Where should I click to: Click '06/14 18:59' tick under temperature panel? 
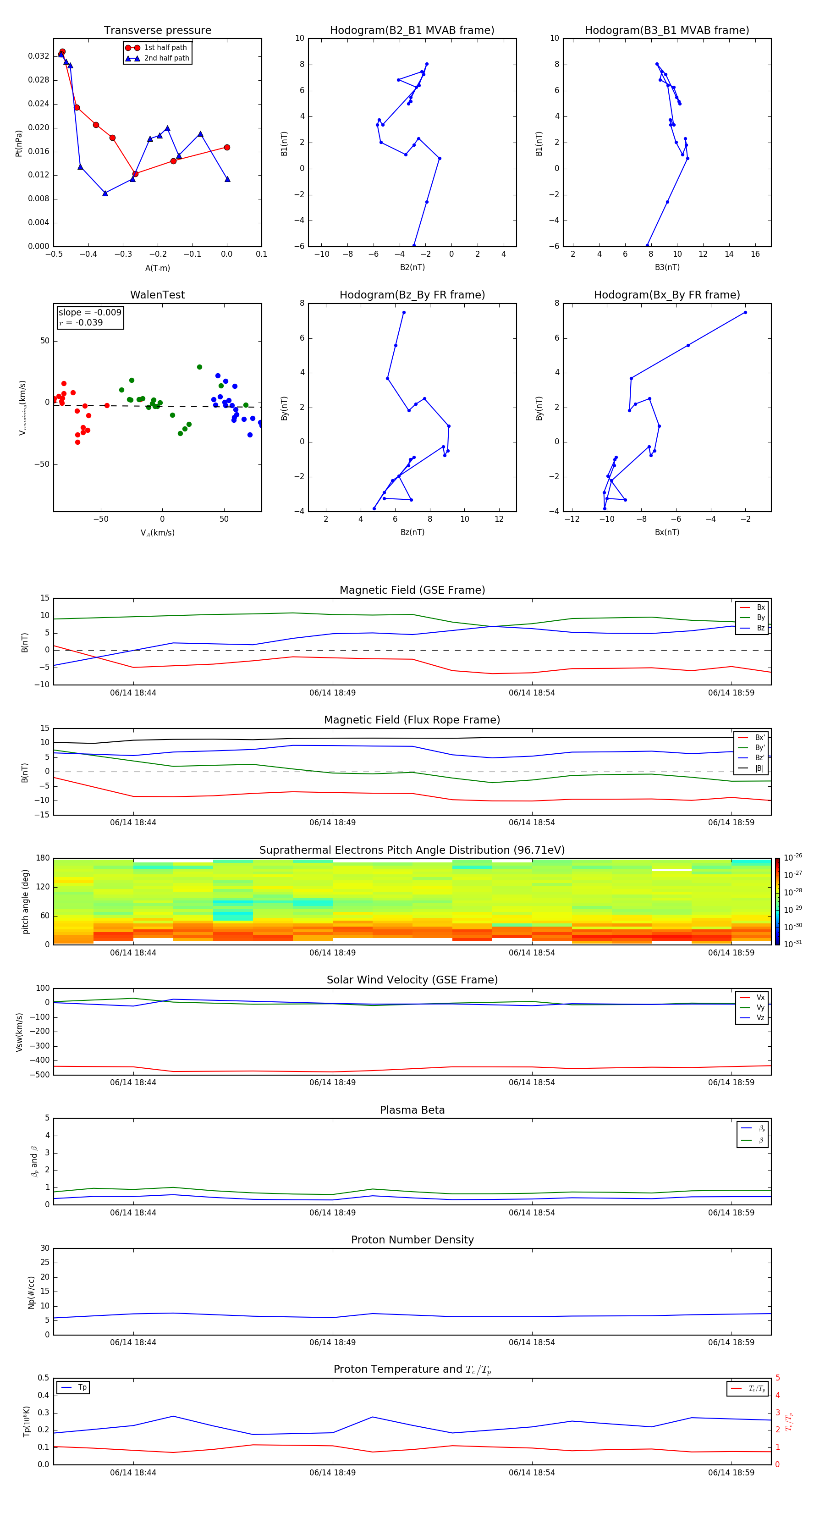tap(731, 1473)
